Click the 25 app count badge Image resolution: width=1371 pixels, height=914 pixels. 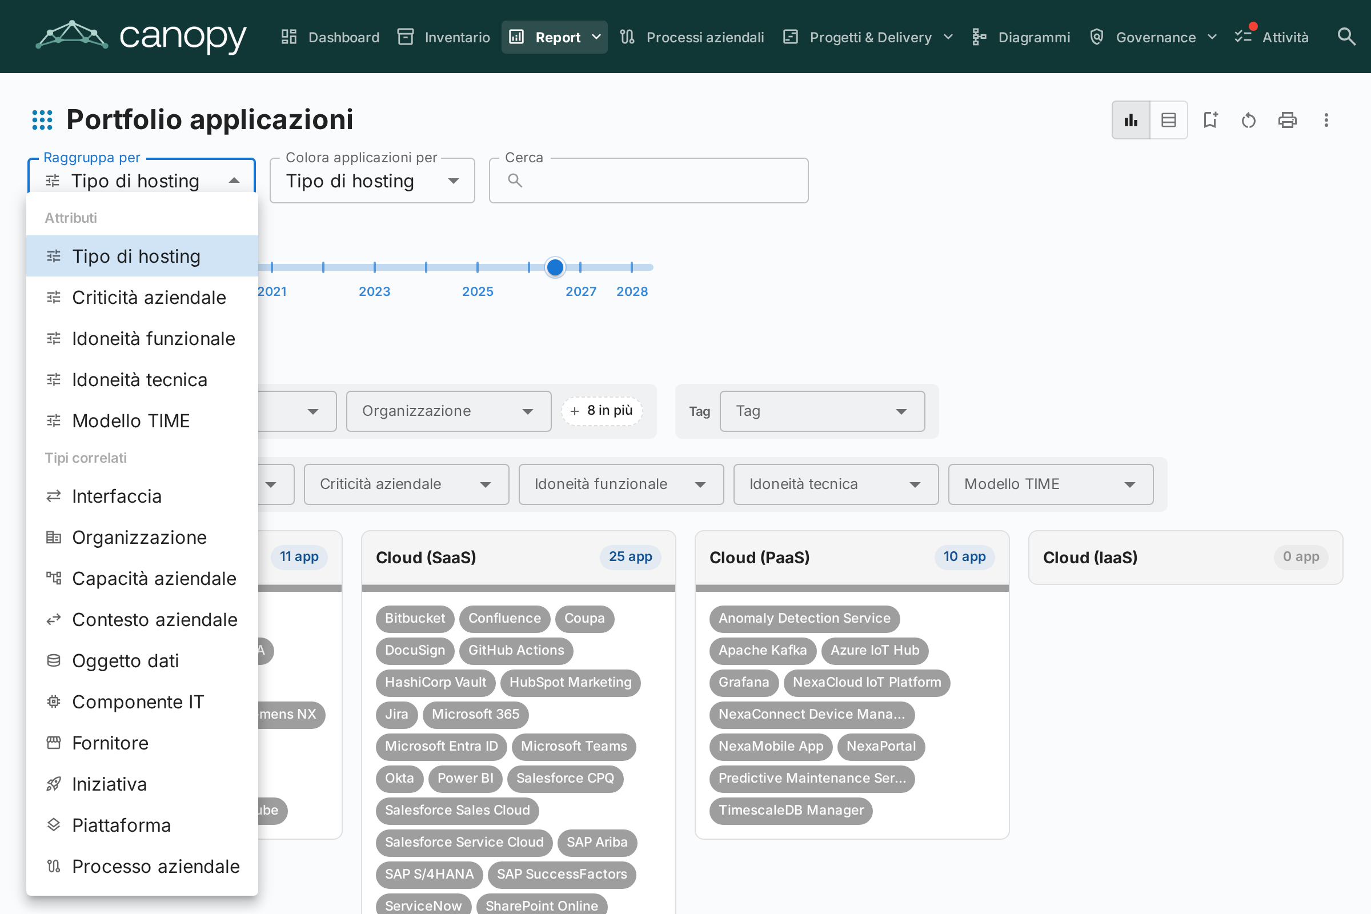click(x=631, y=556)
